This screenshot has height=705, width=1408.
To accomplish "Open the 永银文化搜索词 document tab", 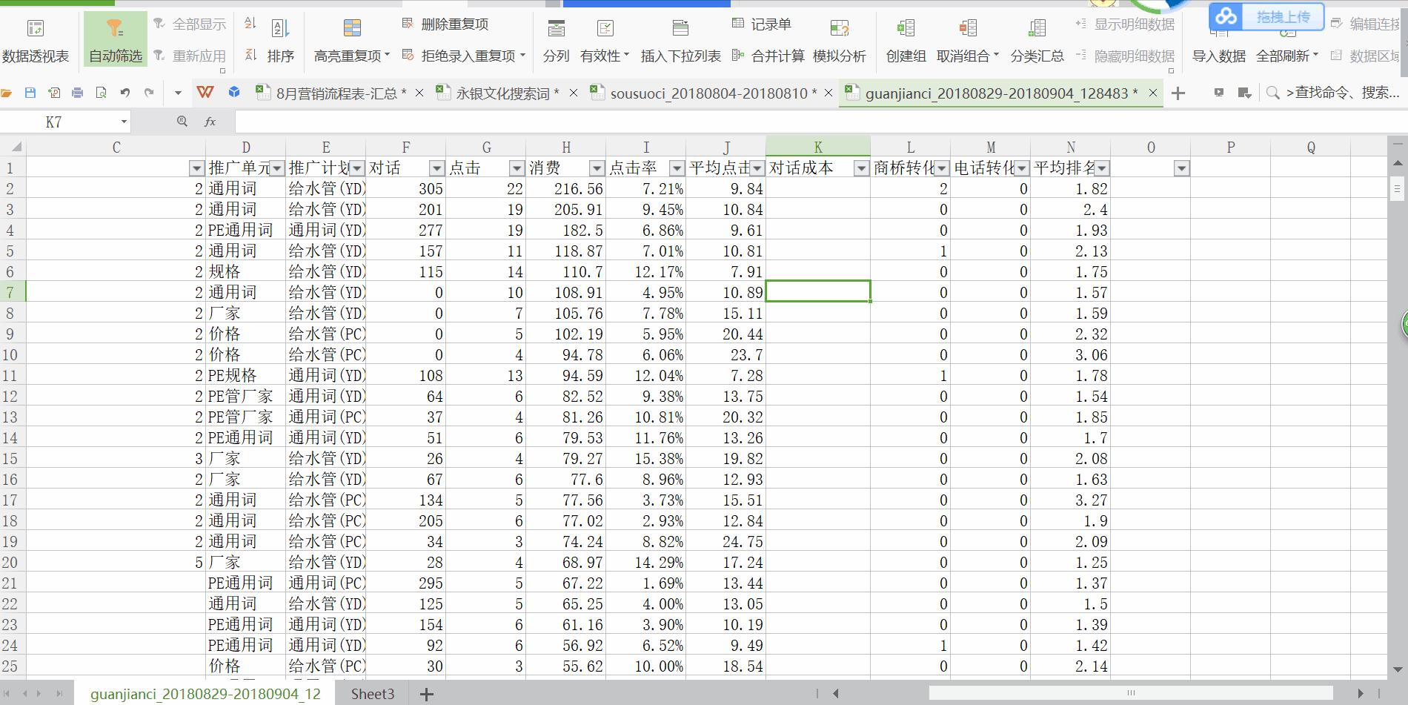I will (502, 93).
